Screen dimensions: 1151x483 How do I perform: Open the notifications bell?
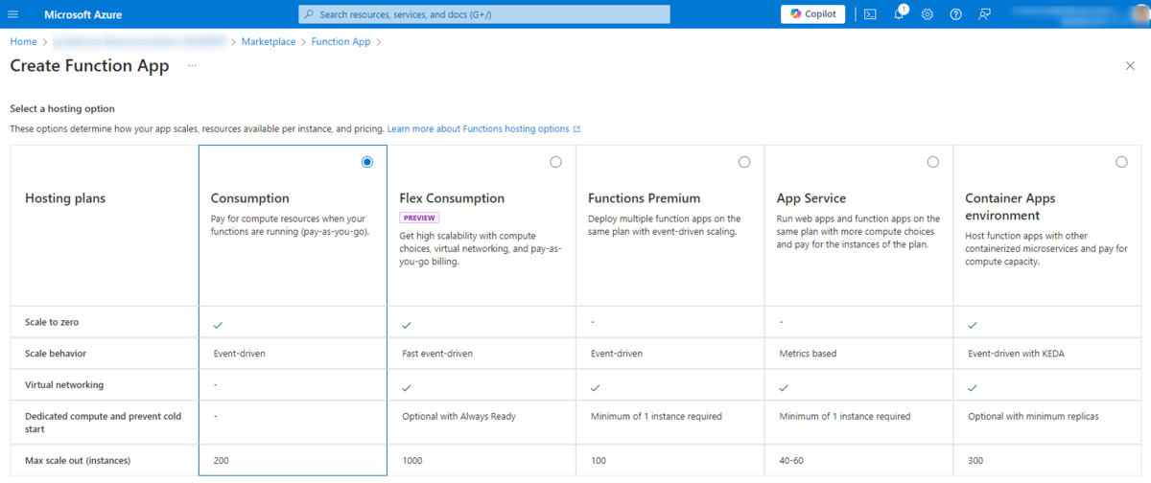(x=899, y=13)
